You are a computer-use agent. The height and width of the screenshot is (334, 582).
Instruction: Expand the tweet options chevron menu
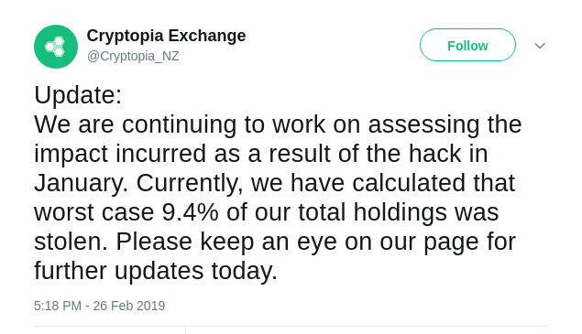[540, 46]
